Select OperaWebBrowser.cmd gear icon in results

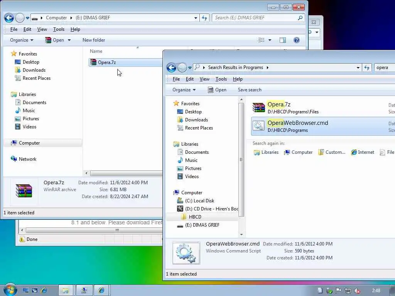(x=259, y=126)
